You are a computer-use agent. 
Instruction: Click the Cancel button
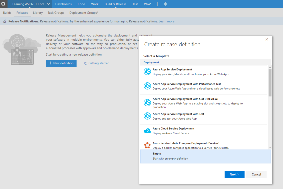[x=256, y=174]
